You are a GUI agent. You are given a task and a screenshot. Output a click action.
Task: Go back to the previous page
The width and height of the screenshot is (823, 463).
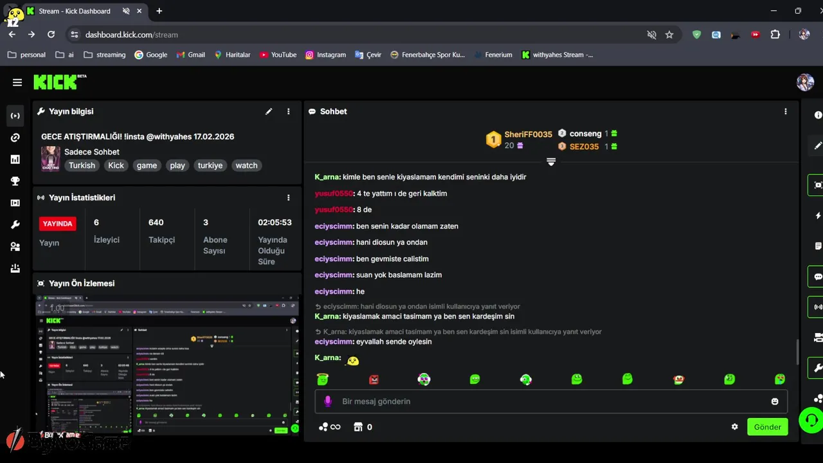tap(12, 35)
